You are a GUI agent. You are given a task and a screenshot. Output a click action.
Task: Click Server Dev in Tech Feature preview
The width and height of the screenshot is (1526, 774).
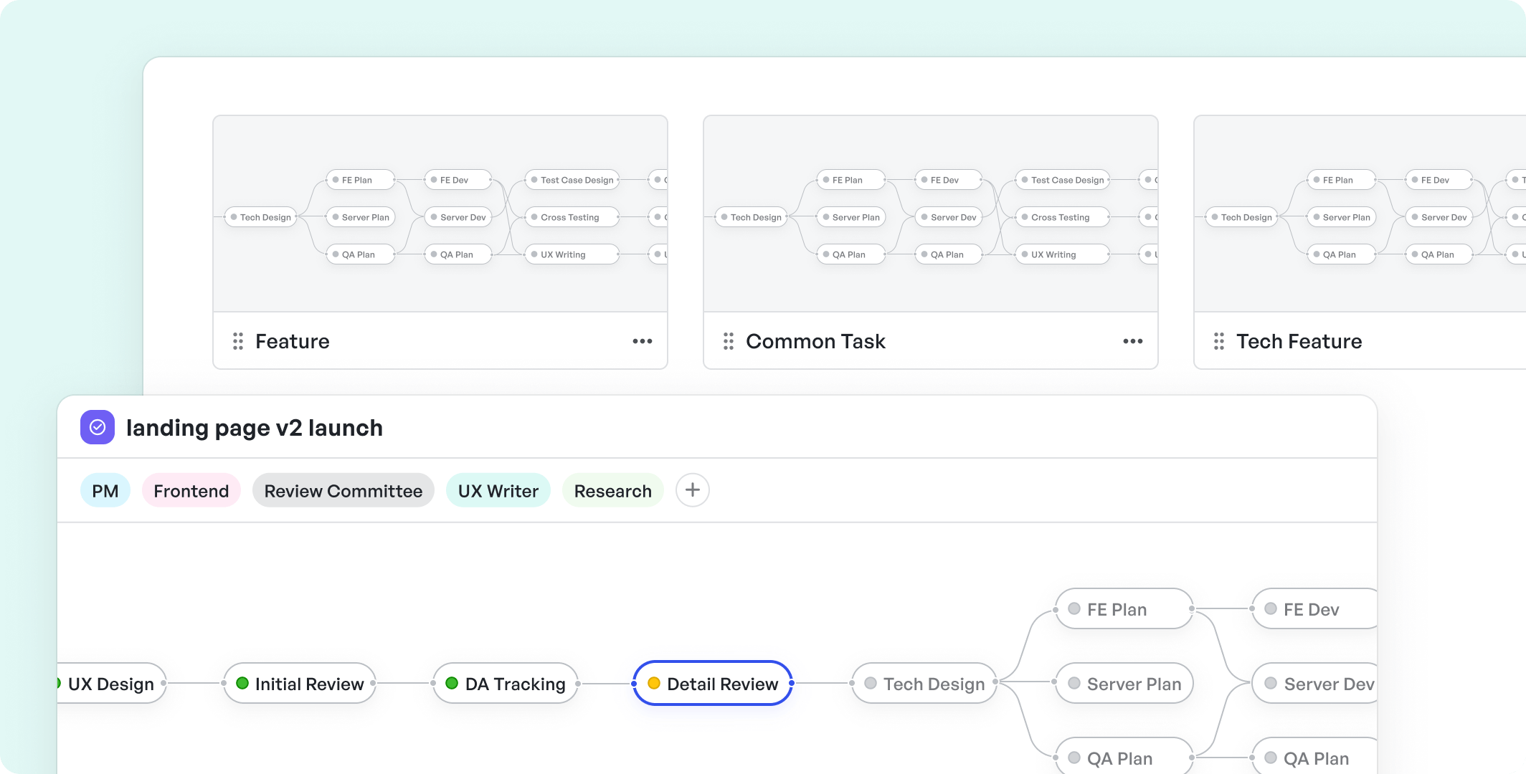coord(1439,217)
